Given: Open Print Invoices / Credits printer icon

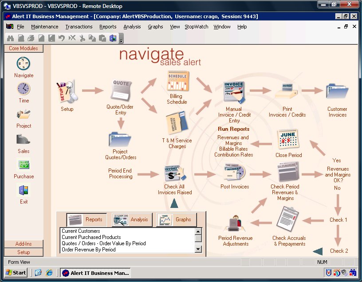Looking at the screenshot, I should click(286, 91).
